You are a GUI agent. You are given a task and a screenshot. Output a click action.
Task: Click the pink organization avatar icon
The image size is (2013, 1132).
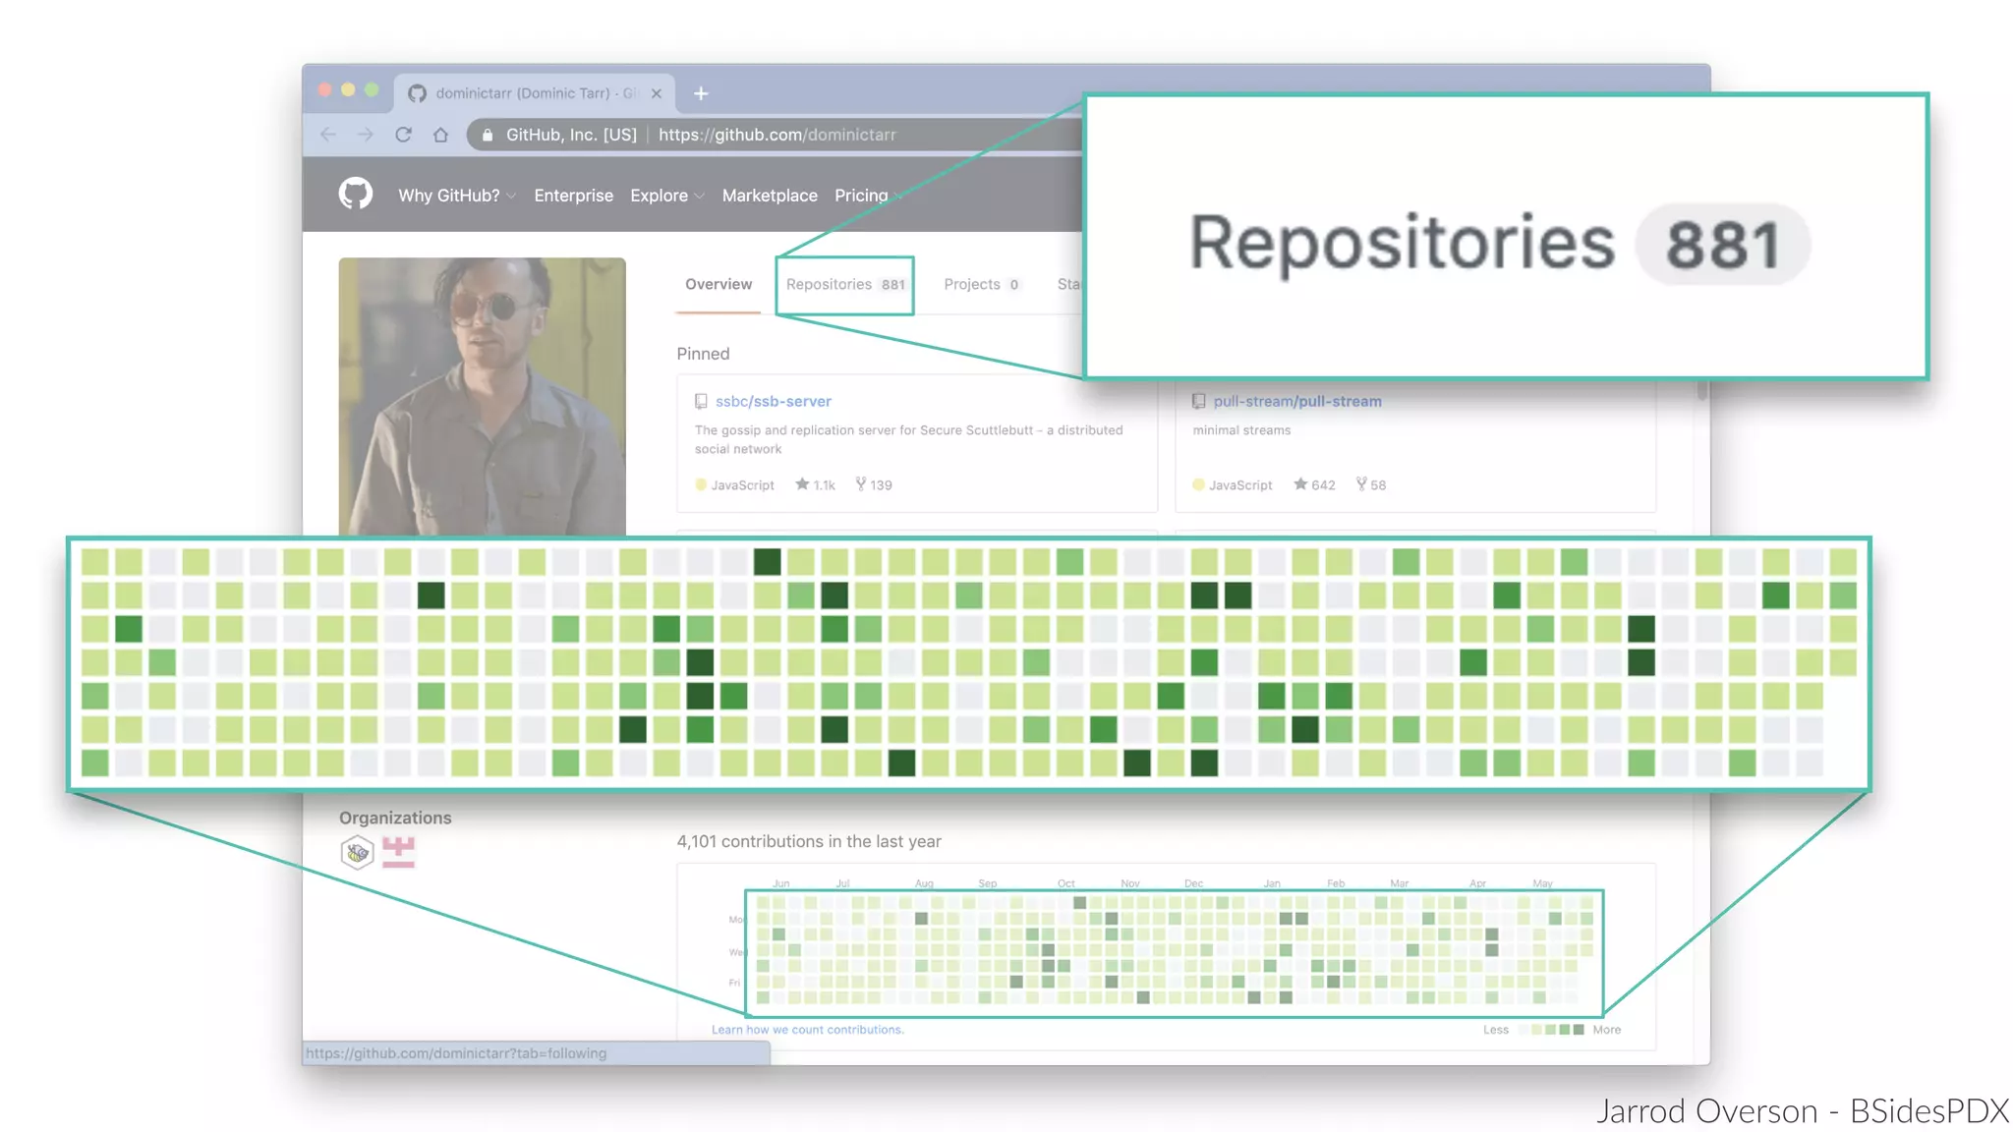coord(398,851)
